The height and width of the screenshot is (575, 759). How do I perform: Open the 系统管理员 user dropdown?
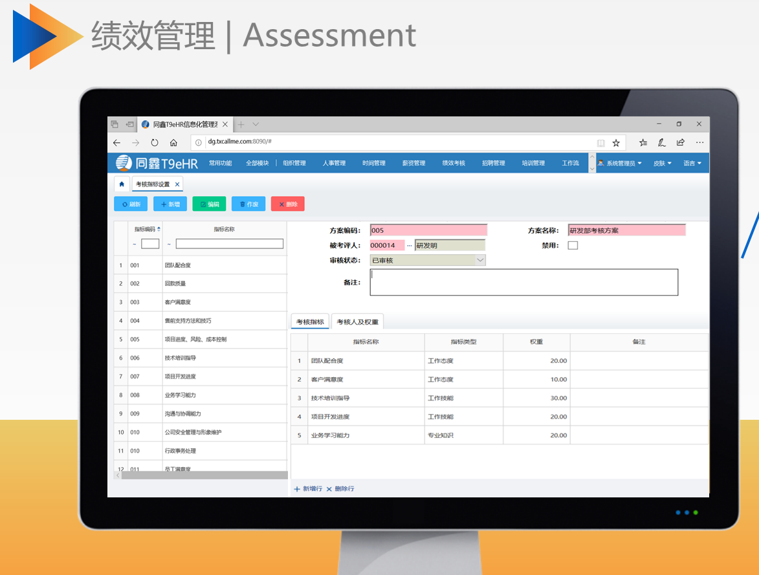620,163
